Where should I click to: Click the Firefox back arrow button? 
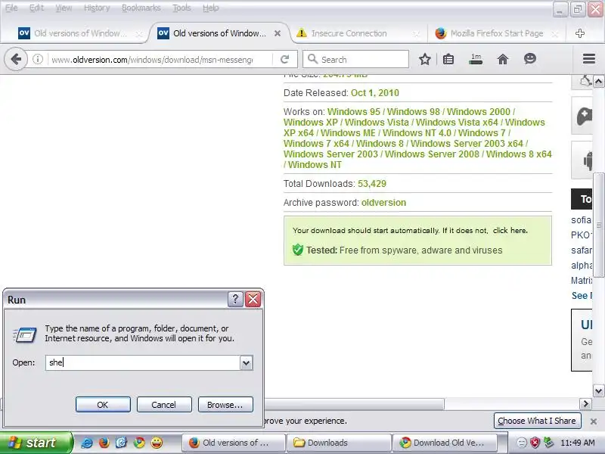pos(16,59)
